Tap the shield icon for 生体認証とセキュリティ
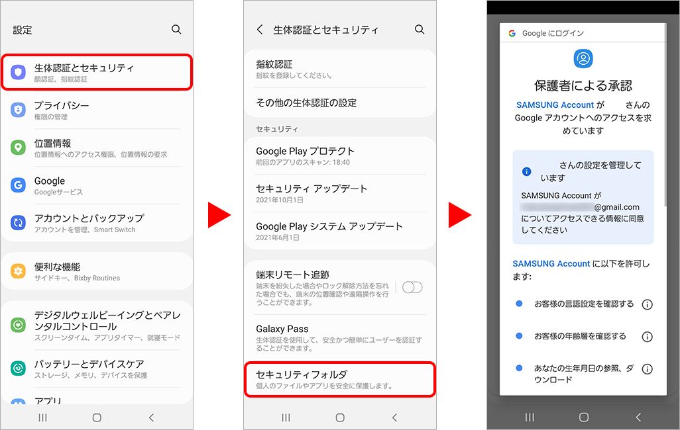This screenshot has width=680, height=430. (x=18, y=72)
